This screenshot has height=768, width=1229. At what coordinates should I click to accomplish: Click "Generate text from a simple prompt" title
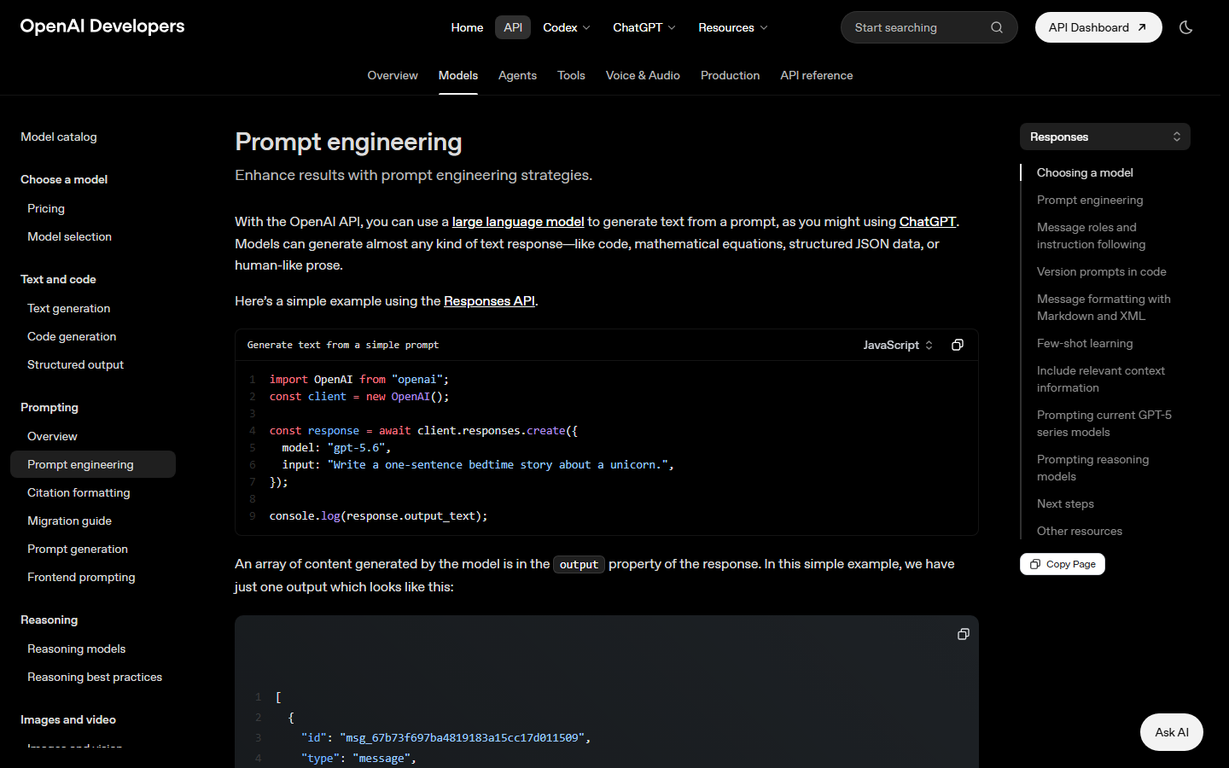click(x=343, y=345)
